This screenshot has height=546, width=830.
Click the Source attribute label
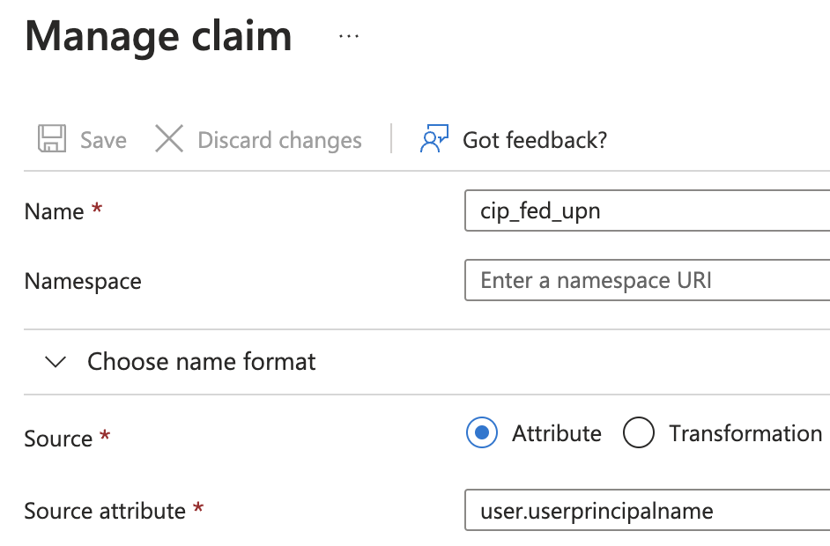[x=105, y=511]
